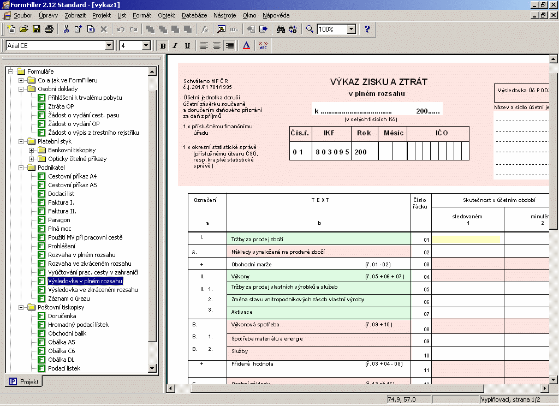The height and width of the screenshot is (406, 559).
Task: Toggle Bold formatting
Action: pos(163,46)
